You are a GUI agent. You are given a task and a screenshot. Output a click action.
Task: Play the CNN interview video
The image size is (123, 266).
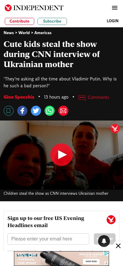pos(61,155)
